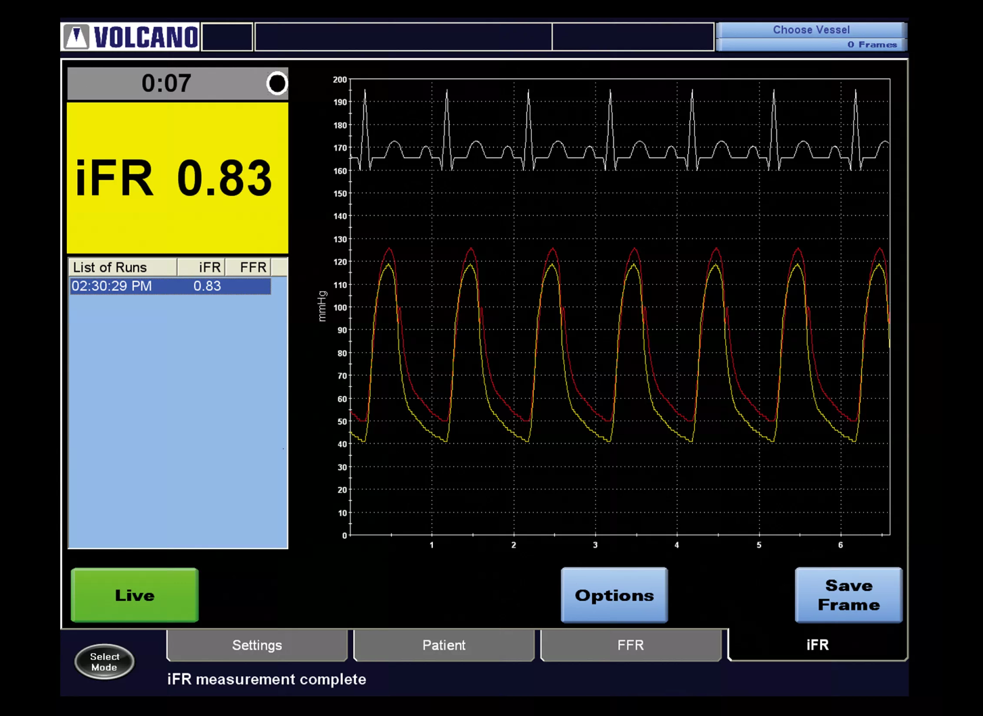Screen dimensions: 983x716
Task: Click the FFR column header in runs list
Action: pyautogui.click(x=248, y=267)
